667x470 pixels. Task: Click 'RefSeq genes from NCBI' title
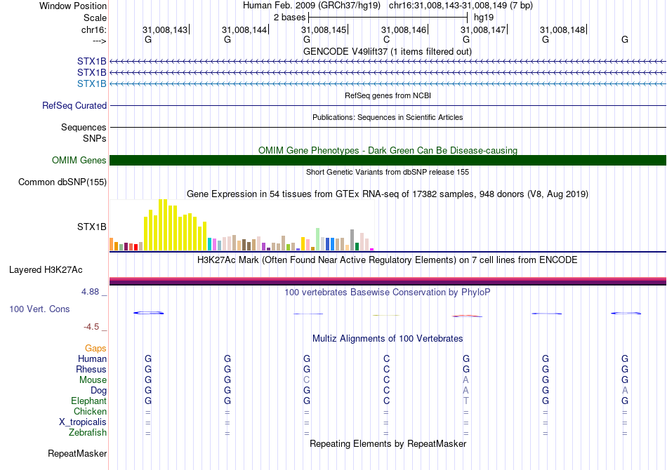coord(388,95)
